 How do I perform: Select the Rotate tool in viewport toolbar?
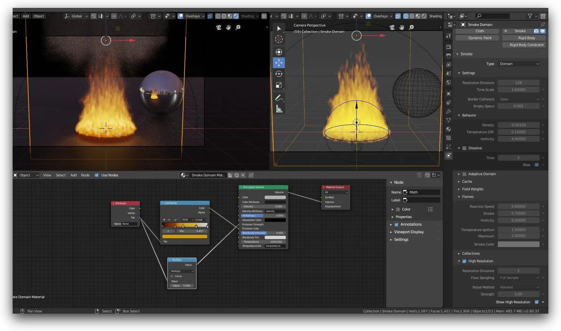point(279,74)
